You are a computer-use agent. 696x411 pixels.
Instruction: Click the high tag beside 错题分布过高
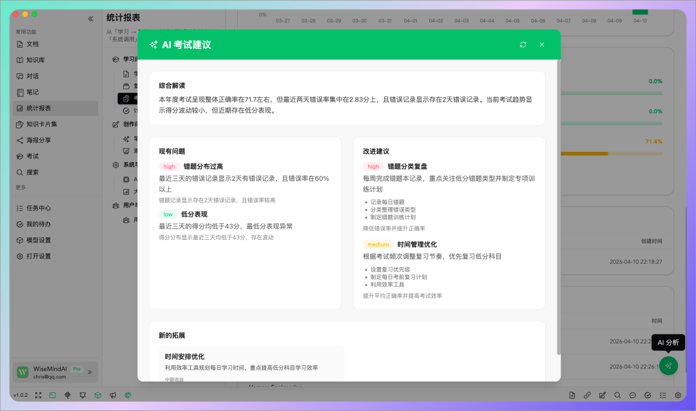(169, 167)
